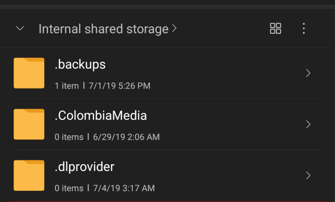Click the .ColombiaMedia folder icon
Screen dimensions: 335x202
coord(29,124)
